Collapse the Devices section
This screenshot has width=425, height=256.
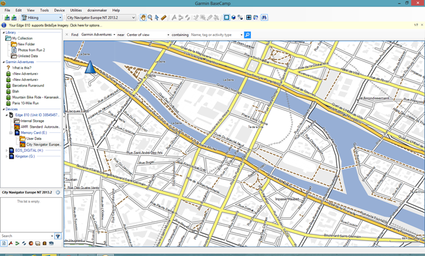pos(4,109)
